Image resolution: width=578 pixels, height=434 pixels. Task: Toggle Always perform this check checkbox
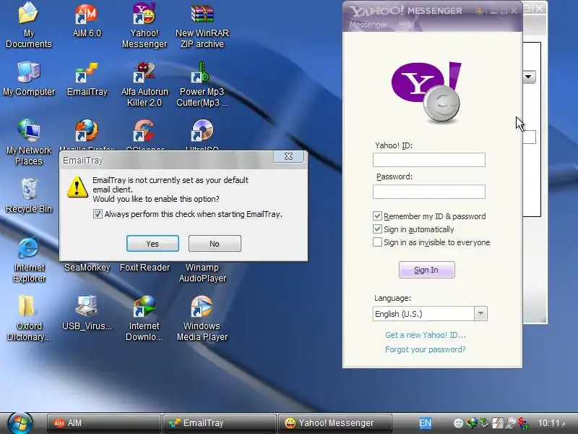[x=98, y=214]
